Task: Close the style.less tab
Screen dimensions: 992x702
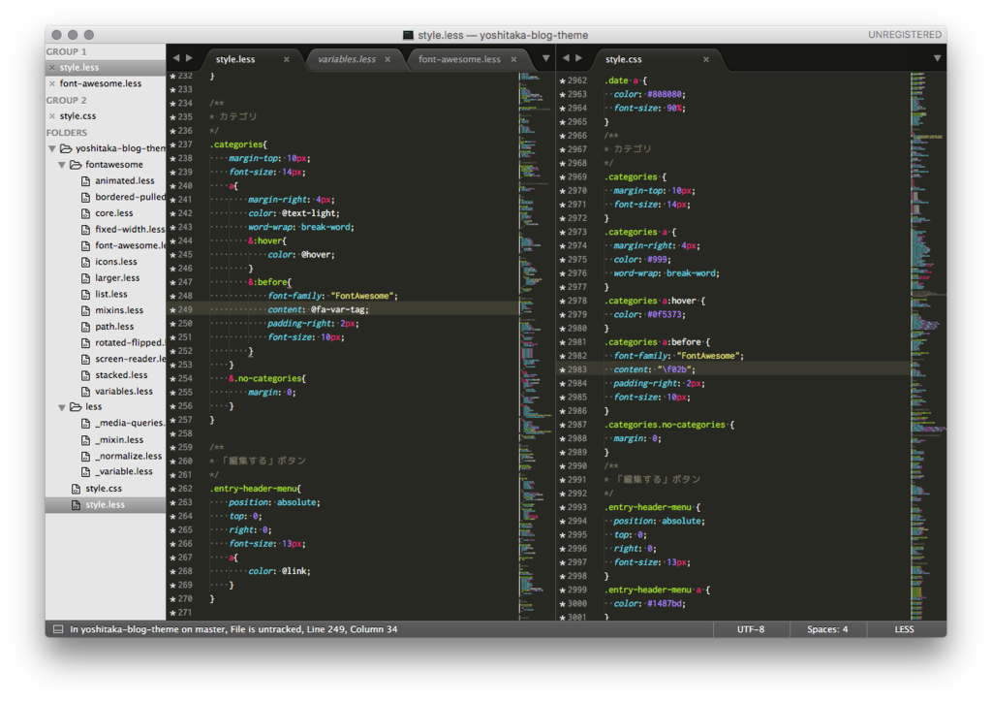Action: (x=287, y=59)
